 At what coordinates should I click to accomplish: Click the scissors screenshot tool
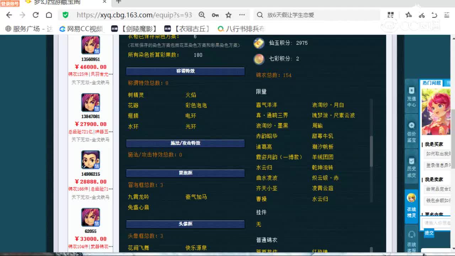pos(422,15)
